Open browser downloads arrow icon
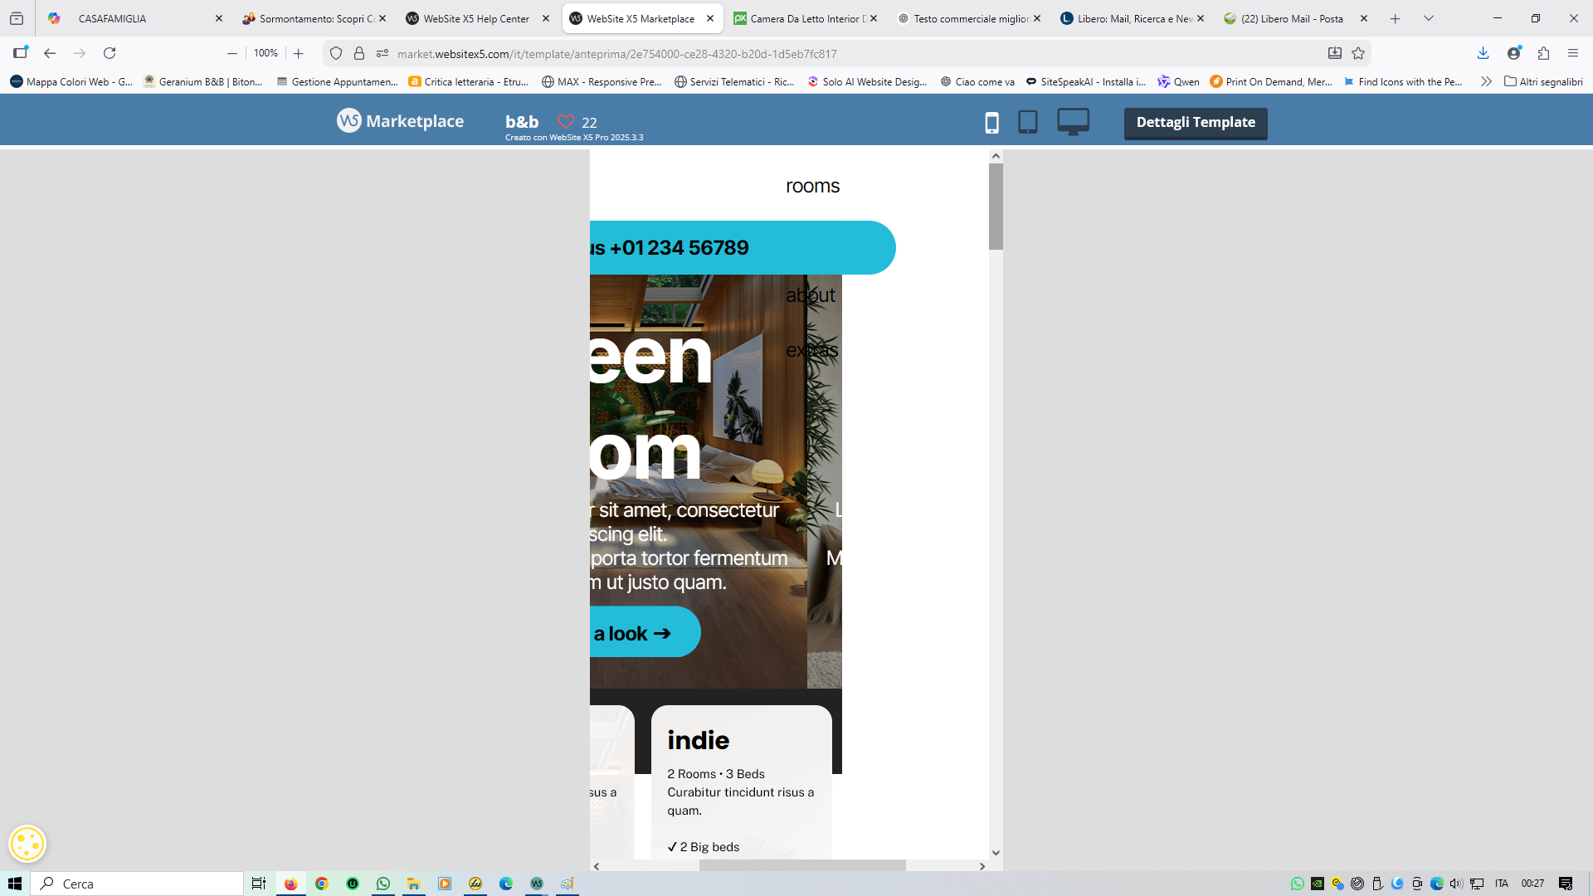1593x896 pixels. (x=1483, y=53)
